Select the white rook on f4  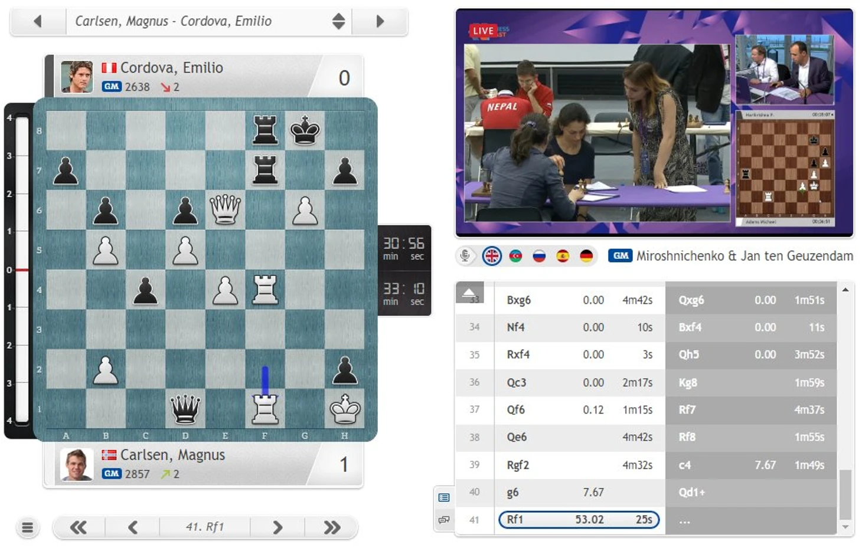click(265, 289)
